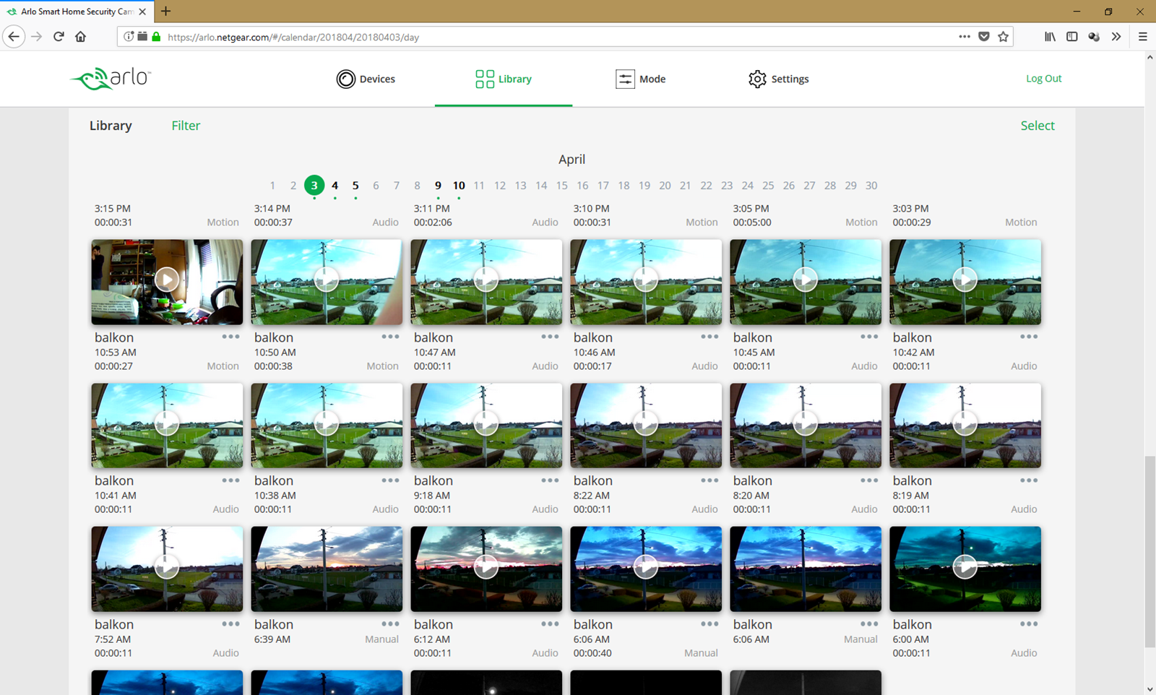Go to the browser Home page
The image size is (1156, 695).
pos(80,37)
